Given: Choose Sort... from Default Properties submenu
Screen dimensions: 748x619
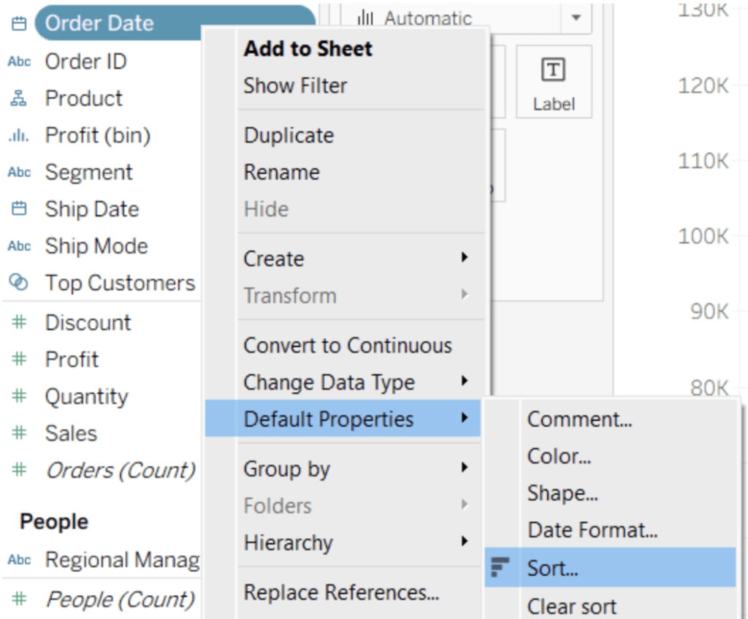Looking at the screenshot, I should [552, 568].
